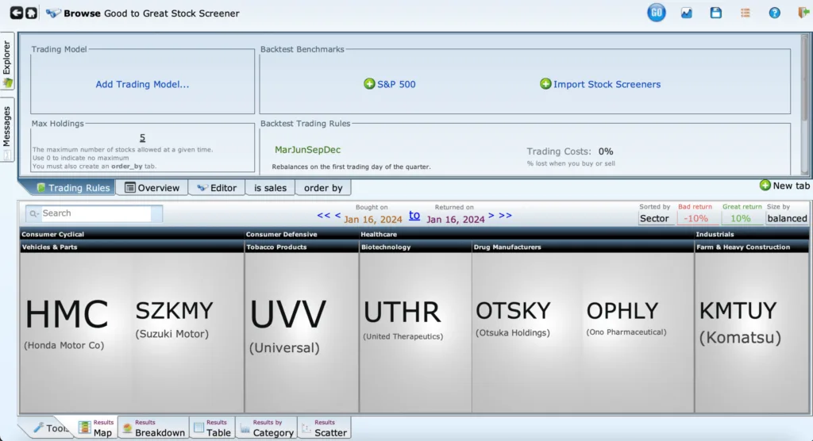Open the help question mark icon
This screenshot has width=813, height=441.
775,13
